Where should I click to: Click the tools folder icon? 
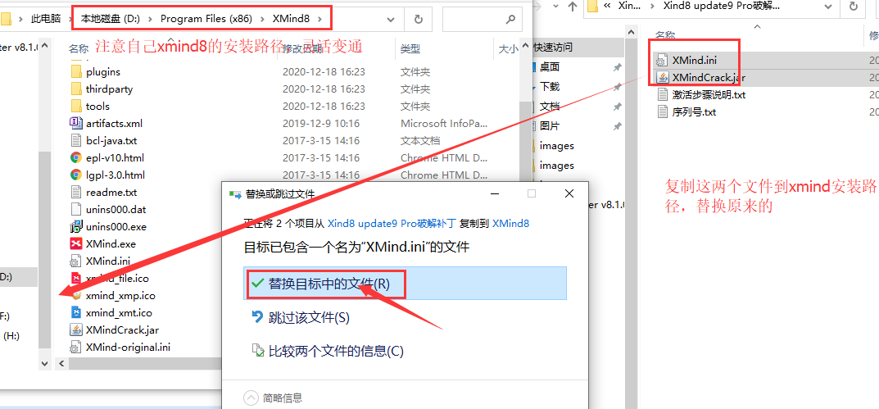tap(76, 106)
